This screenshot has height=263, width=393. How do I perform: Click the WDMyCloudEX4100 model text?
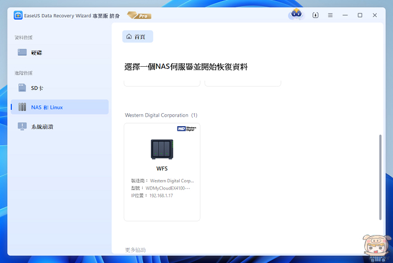168,189
